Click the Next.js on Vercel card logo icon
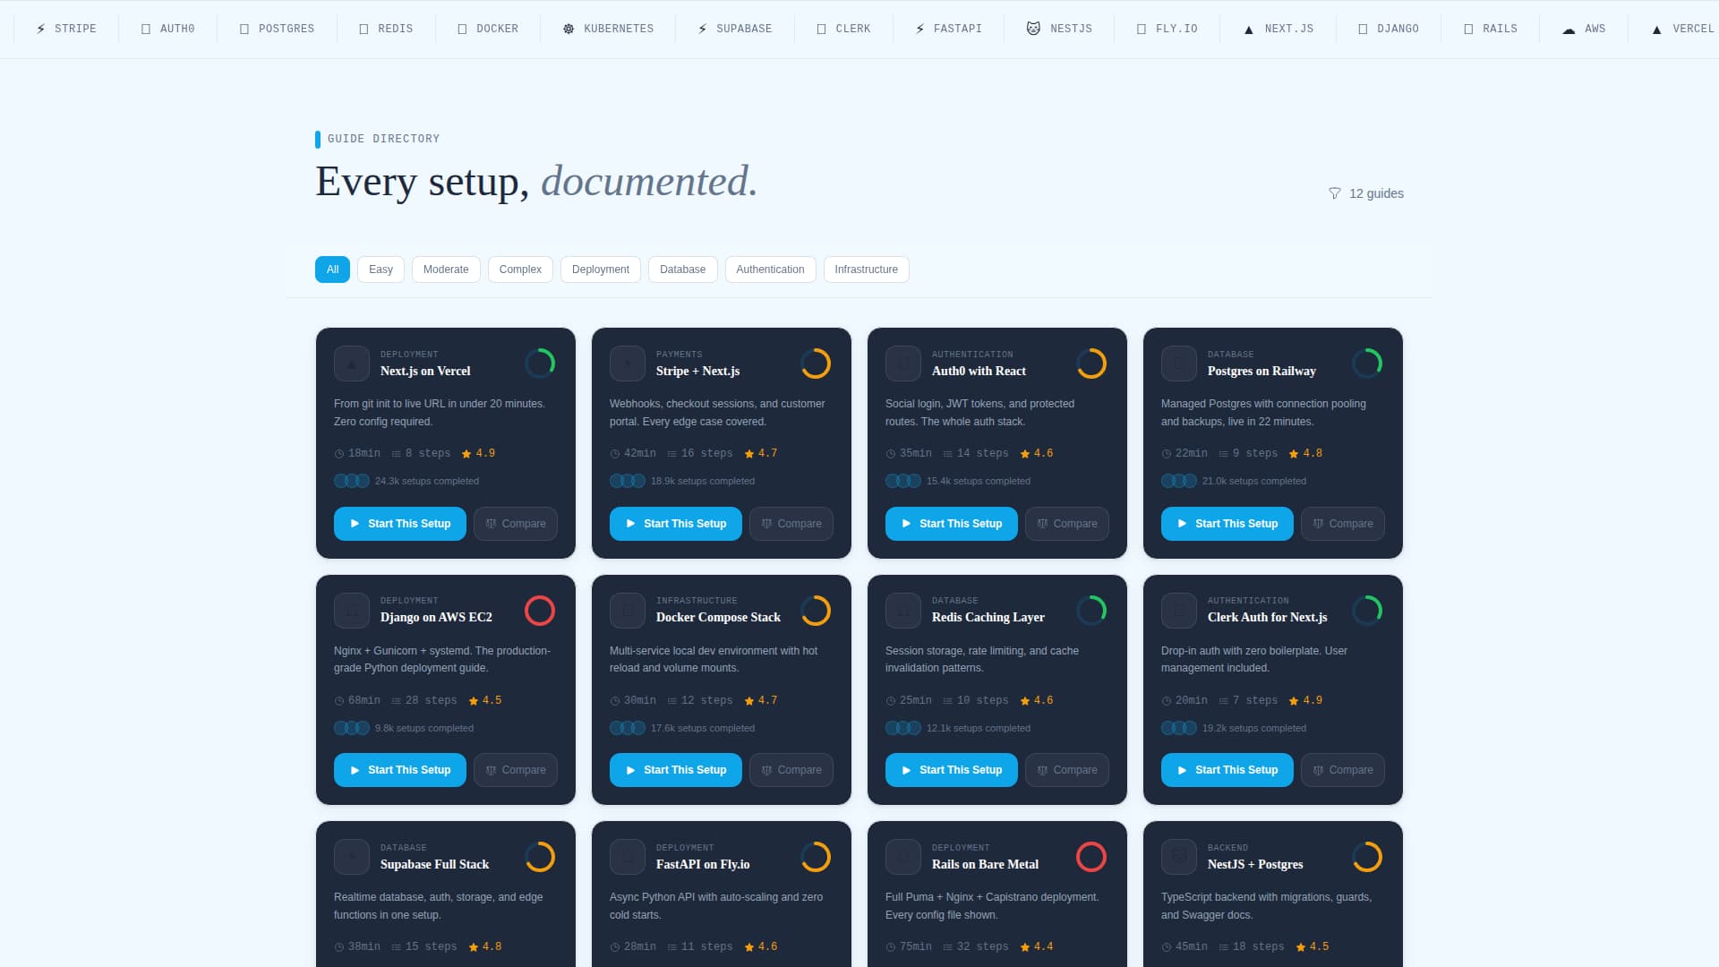1719x967 pixels. point(352,364)
